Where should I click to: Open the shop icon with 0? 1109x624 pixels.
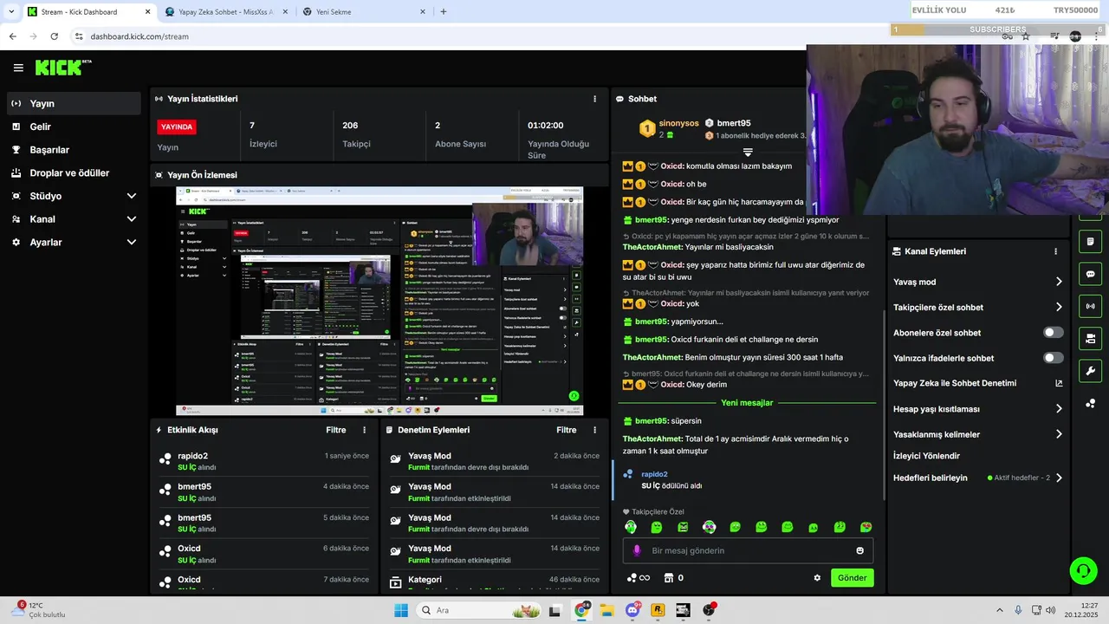pyautogui.click(x=673, y=578)
